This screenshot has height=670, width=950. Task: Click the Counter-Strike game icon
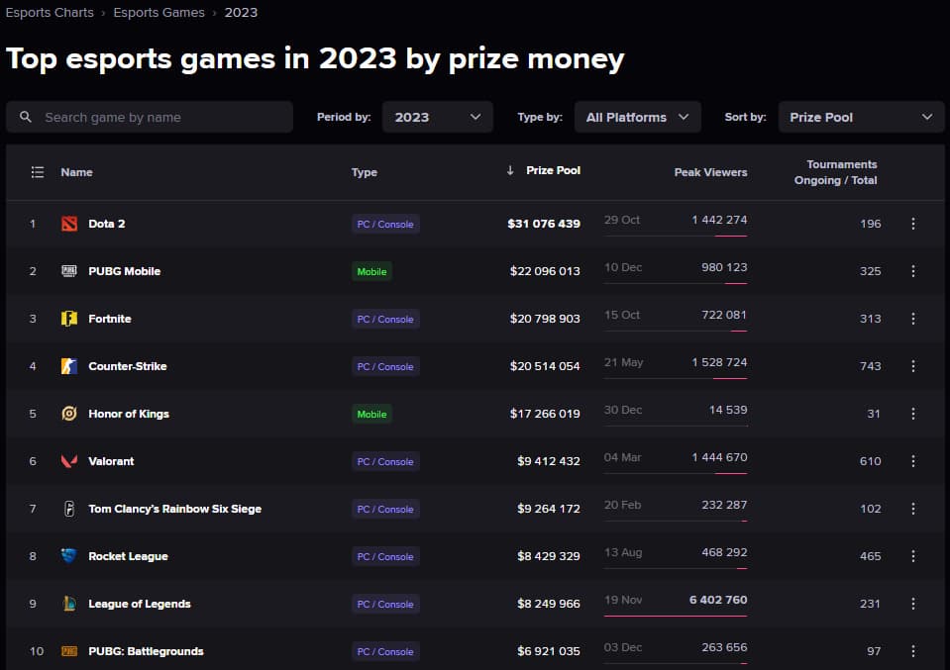pos(68,366)
